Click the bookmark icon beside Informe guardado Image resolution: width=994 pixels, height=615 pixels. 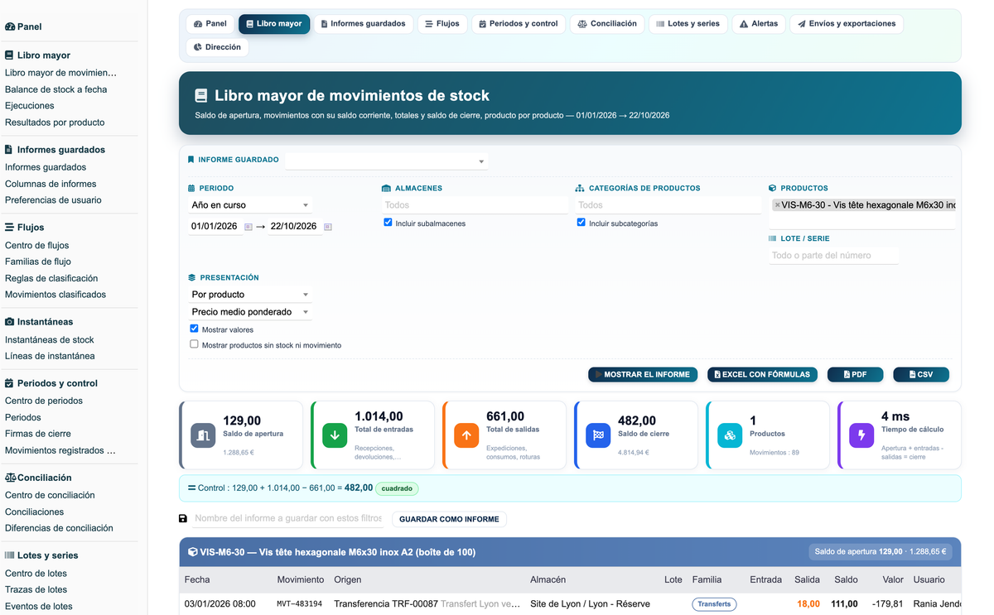pos(191,160)
